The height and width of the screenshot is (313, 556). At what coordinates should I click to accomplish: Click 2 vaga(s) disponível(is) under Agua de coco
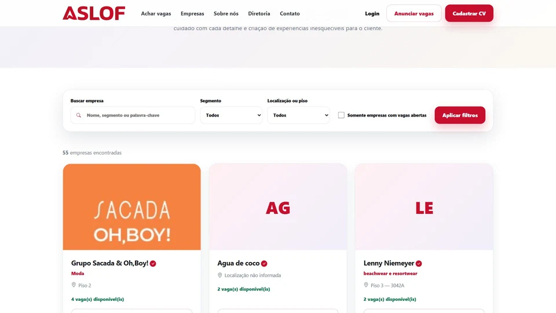point(244,289)
